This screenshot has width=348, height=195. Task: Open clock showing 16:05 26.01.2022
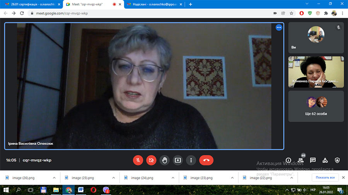[x=326, y=190]
